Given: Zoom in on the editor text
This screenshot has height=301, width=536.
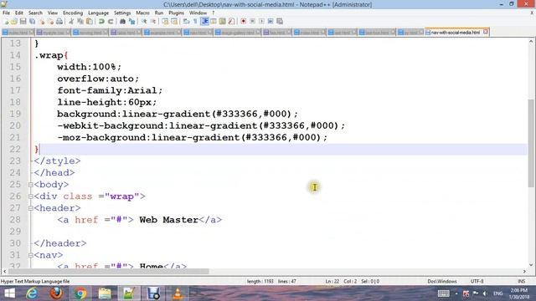Looking at the screenshot, I should point(144,21).
